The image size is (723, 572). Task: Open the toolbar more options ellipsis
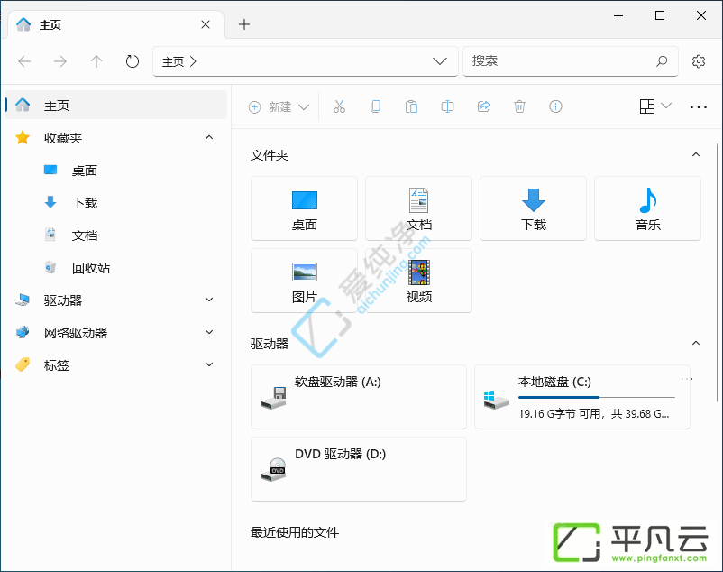tap(698, 107)
